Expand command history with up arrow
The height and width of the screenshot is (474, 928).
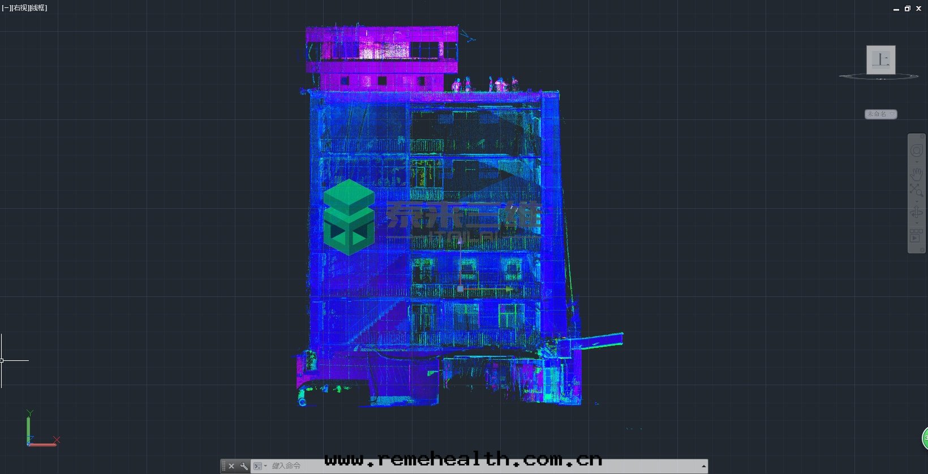tap(703, 466)
